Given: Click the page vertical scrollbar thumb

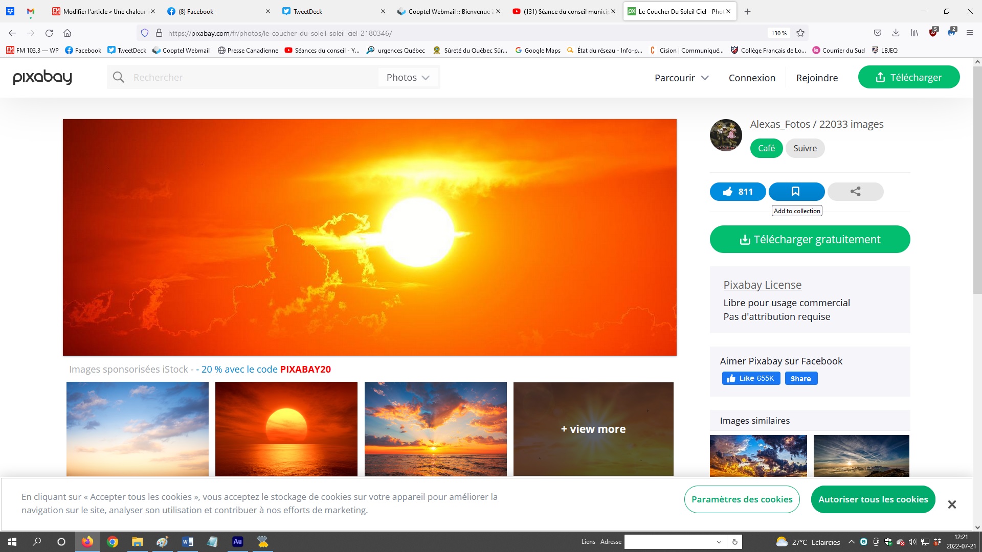Looking at the screenshot, I should pos(977,179).
